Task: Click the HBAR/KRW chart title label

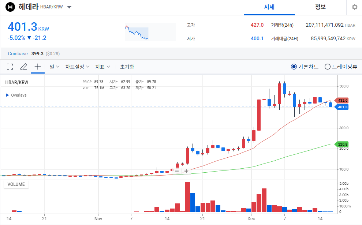Action: click(16, 82)
